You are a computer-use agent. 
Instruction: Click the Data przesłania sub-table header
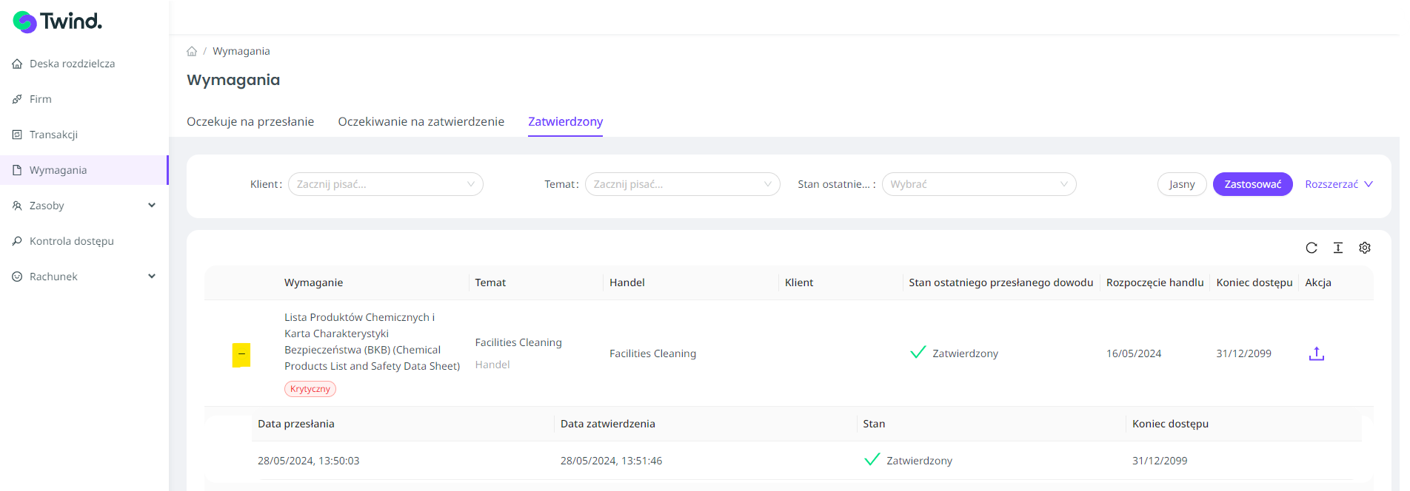(x=296, y=424)
